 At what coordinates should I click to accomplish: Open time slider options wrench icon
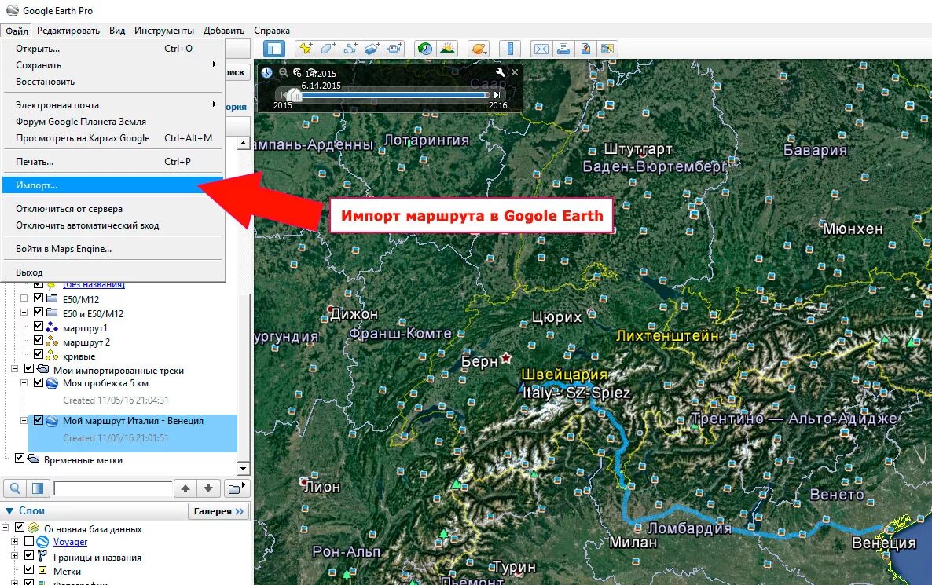pyautogui.click(x=500, y=72)
